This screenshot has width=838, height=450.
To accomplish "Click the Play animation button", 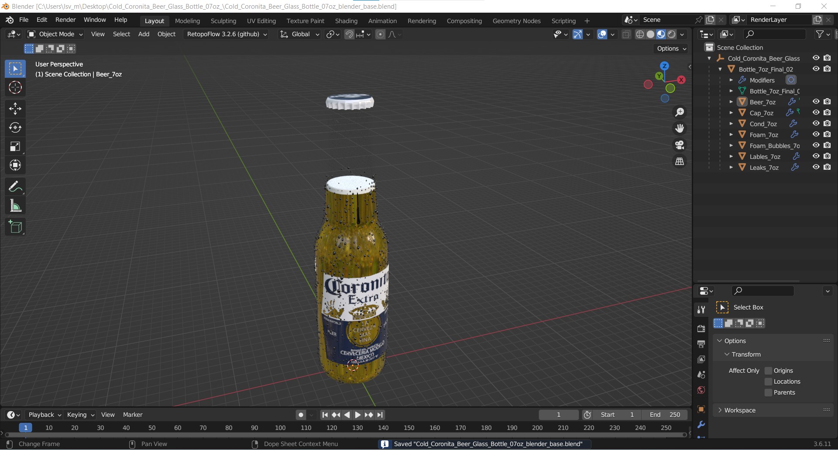I will pyautogui.click(x=358, y=415).
